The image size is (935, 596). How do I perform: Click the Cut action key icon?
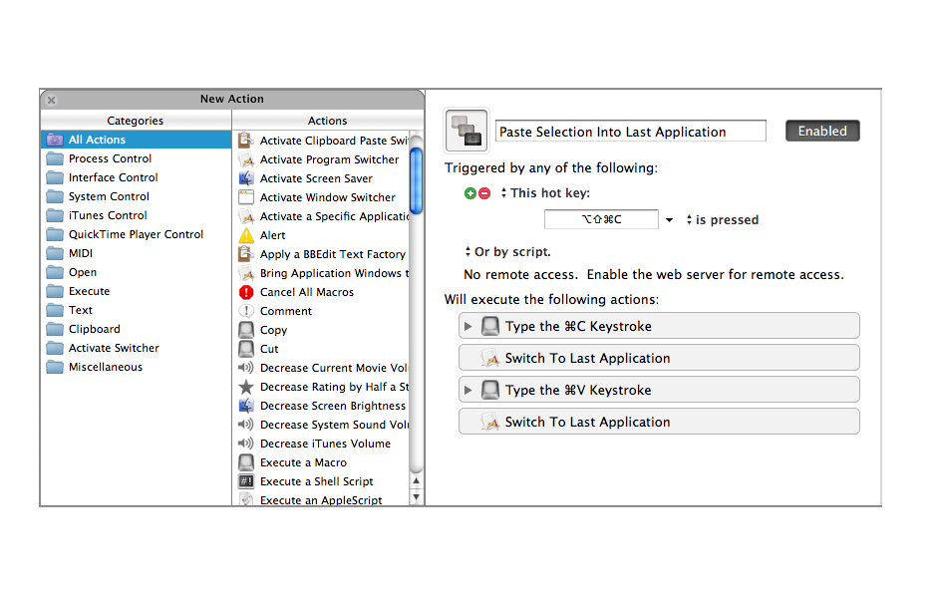coord(246,349)
